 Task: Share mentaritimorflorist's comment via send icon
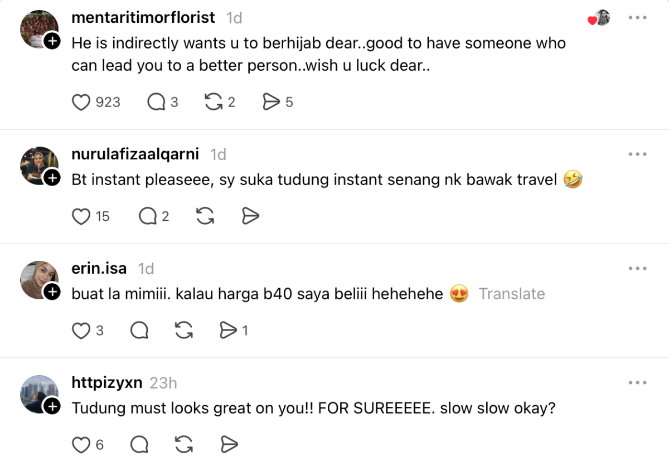271,102
